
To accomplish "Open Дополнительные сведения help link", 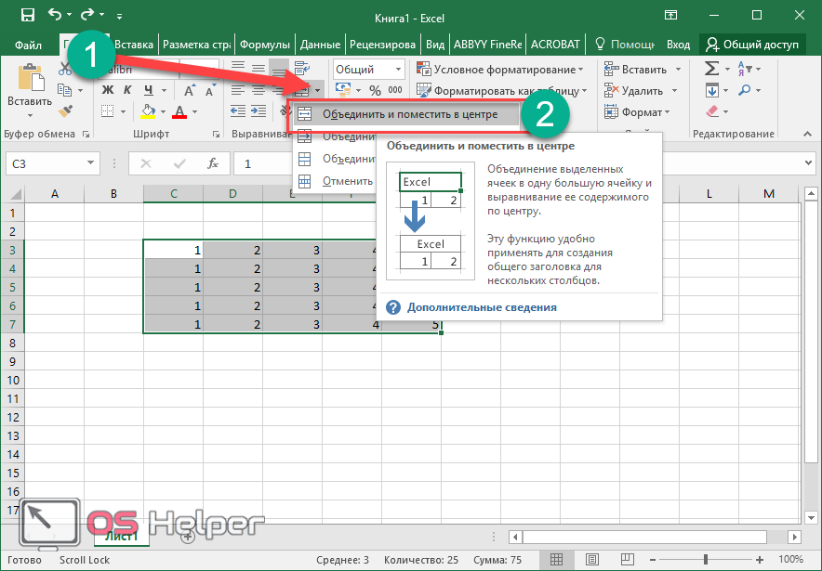I will 482,307.
